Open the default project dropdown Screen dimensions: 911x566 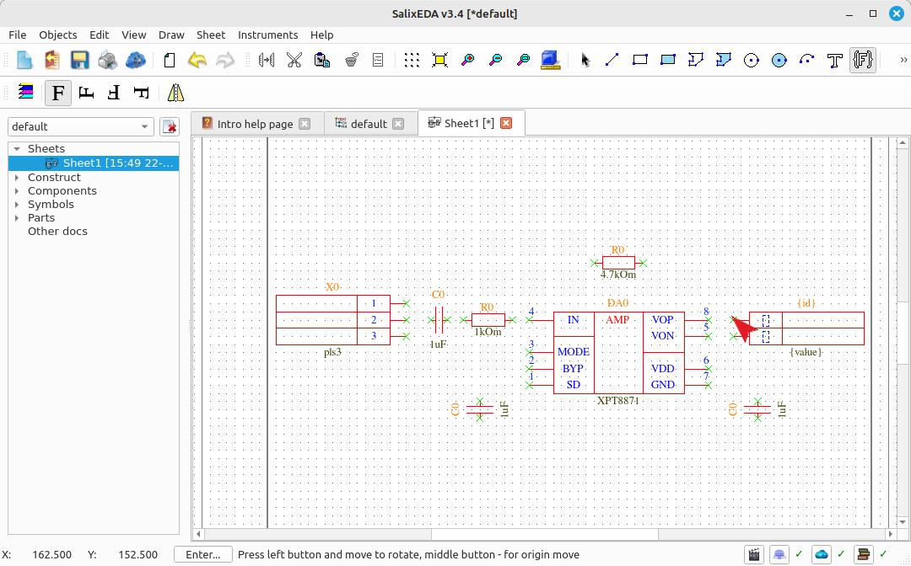coord(81,126)
